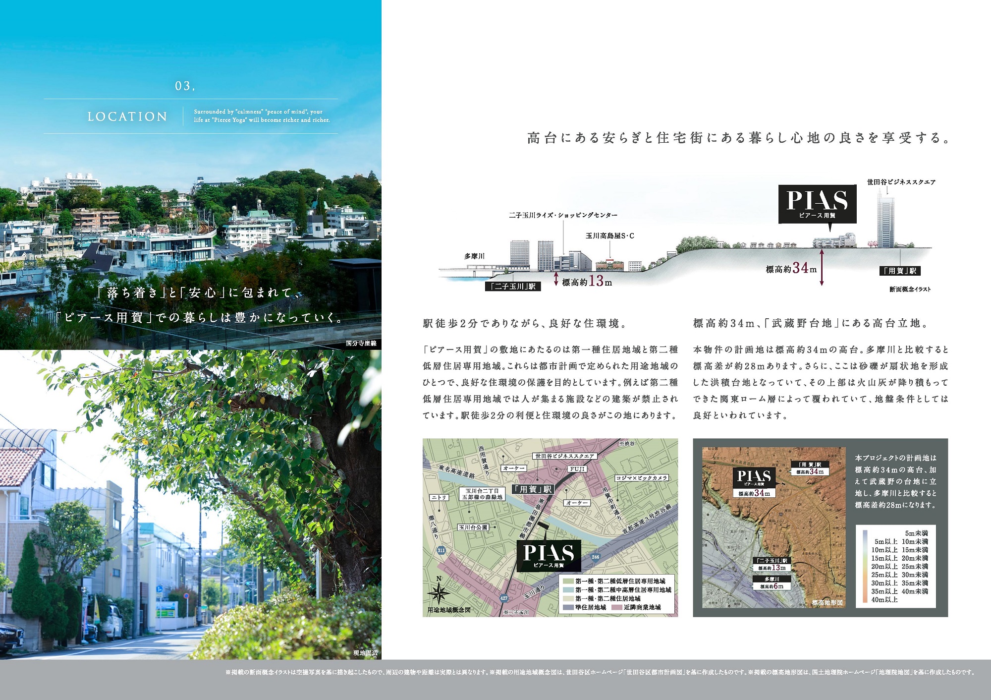Click the elevation color gradient bar
The height and width of the screenshot is (700, 991).
[x=865, y=567]
